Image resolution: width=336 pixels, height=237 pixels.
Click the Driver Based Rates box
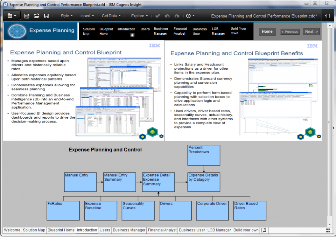tap(250, 211)
